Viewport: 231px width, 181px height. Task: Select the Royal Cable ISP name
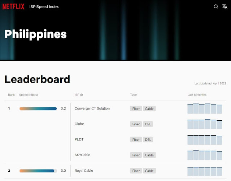pos(84,171)
